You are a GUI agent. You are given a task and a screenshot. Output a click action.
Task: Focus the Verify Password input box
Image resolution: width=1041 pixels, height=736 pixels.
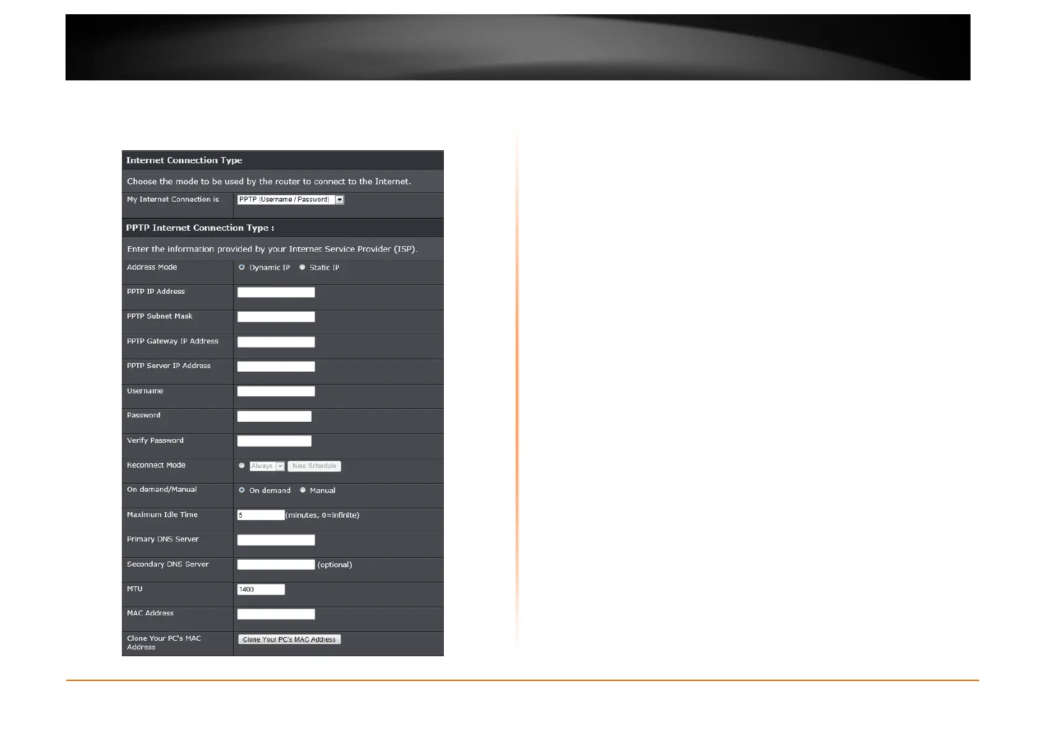click(x=274, y=441)
